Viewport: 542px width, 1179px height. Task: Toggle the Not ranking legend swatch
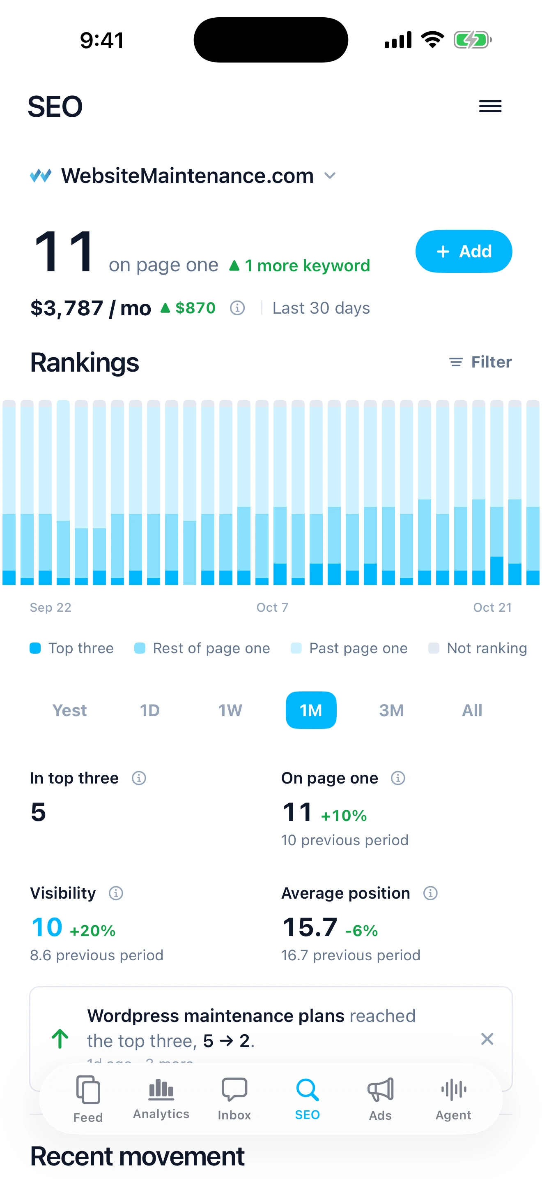[x=434, y=648]
